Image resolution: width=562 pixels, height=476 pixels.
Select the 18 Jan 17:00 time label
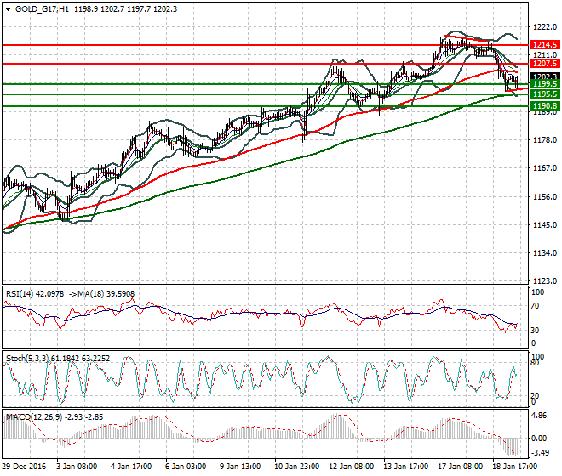[x=514, y=467]
